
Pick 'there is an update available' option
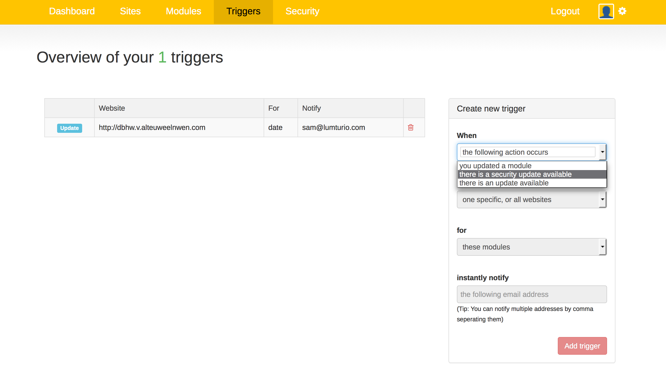click(504, 183)
